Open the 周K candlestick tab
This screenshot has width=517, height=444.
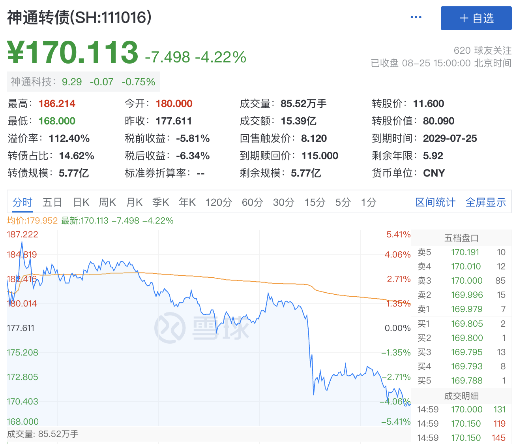pos(107,203)
